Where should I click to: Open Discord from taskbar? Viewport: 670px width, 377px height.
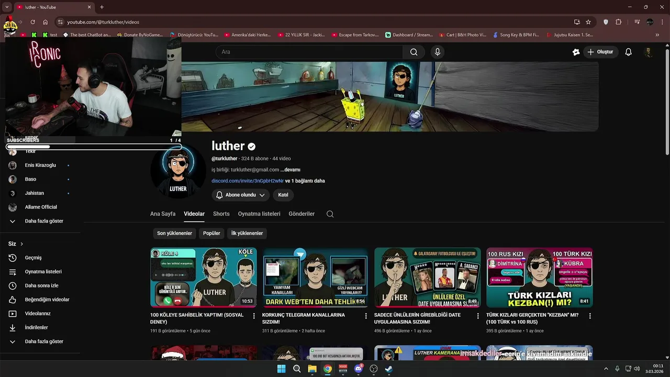(x=359, y=369)
